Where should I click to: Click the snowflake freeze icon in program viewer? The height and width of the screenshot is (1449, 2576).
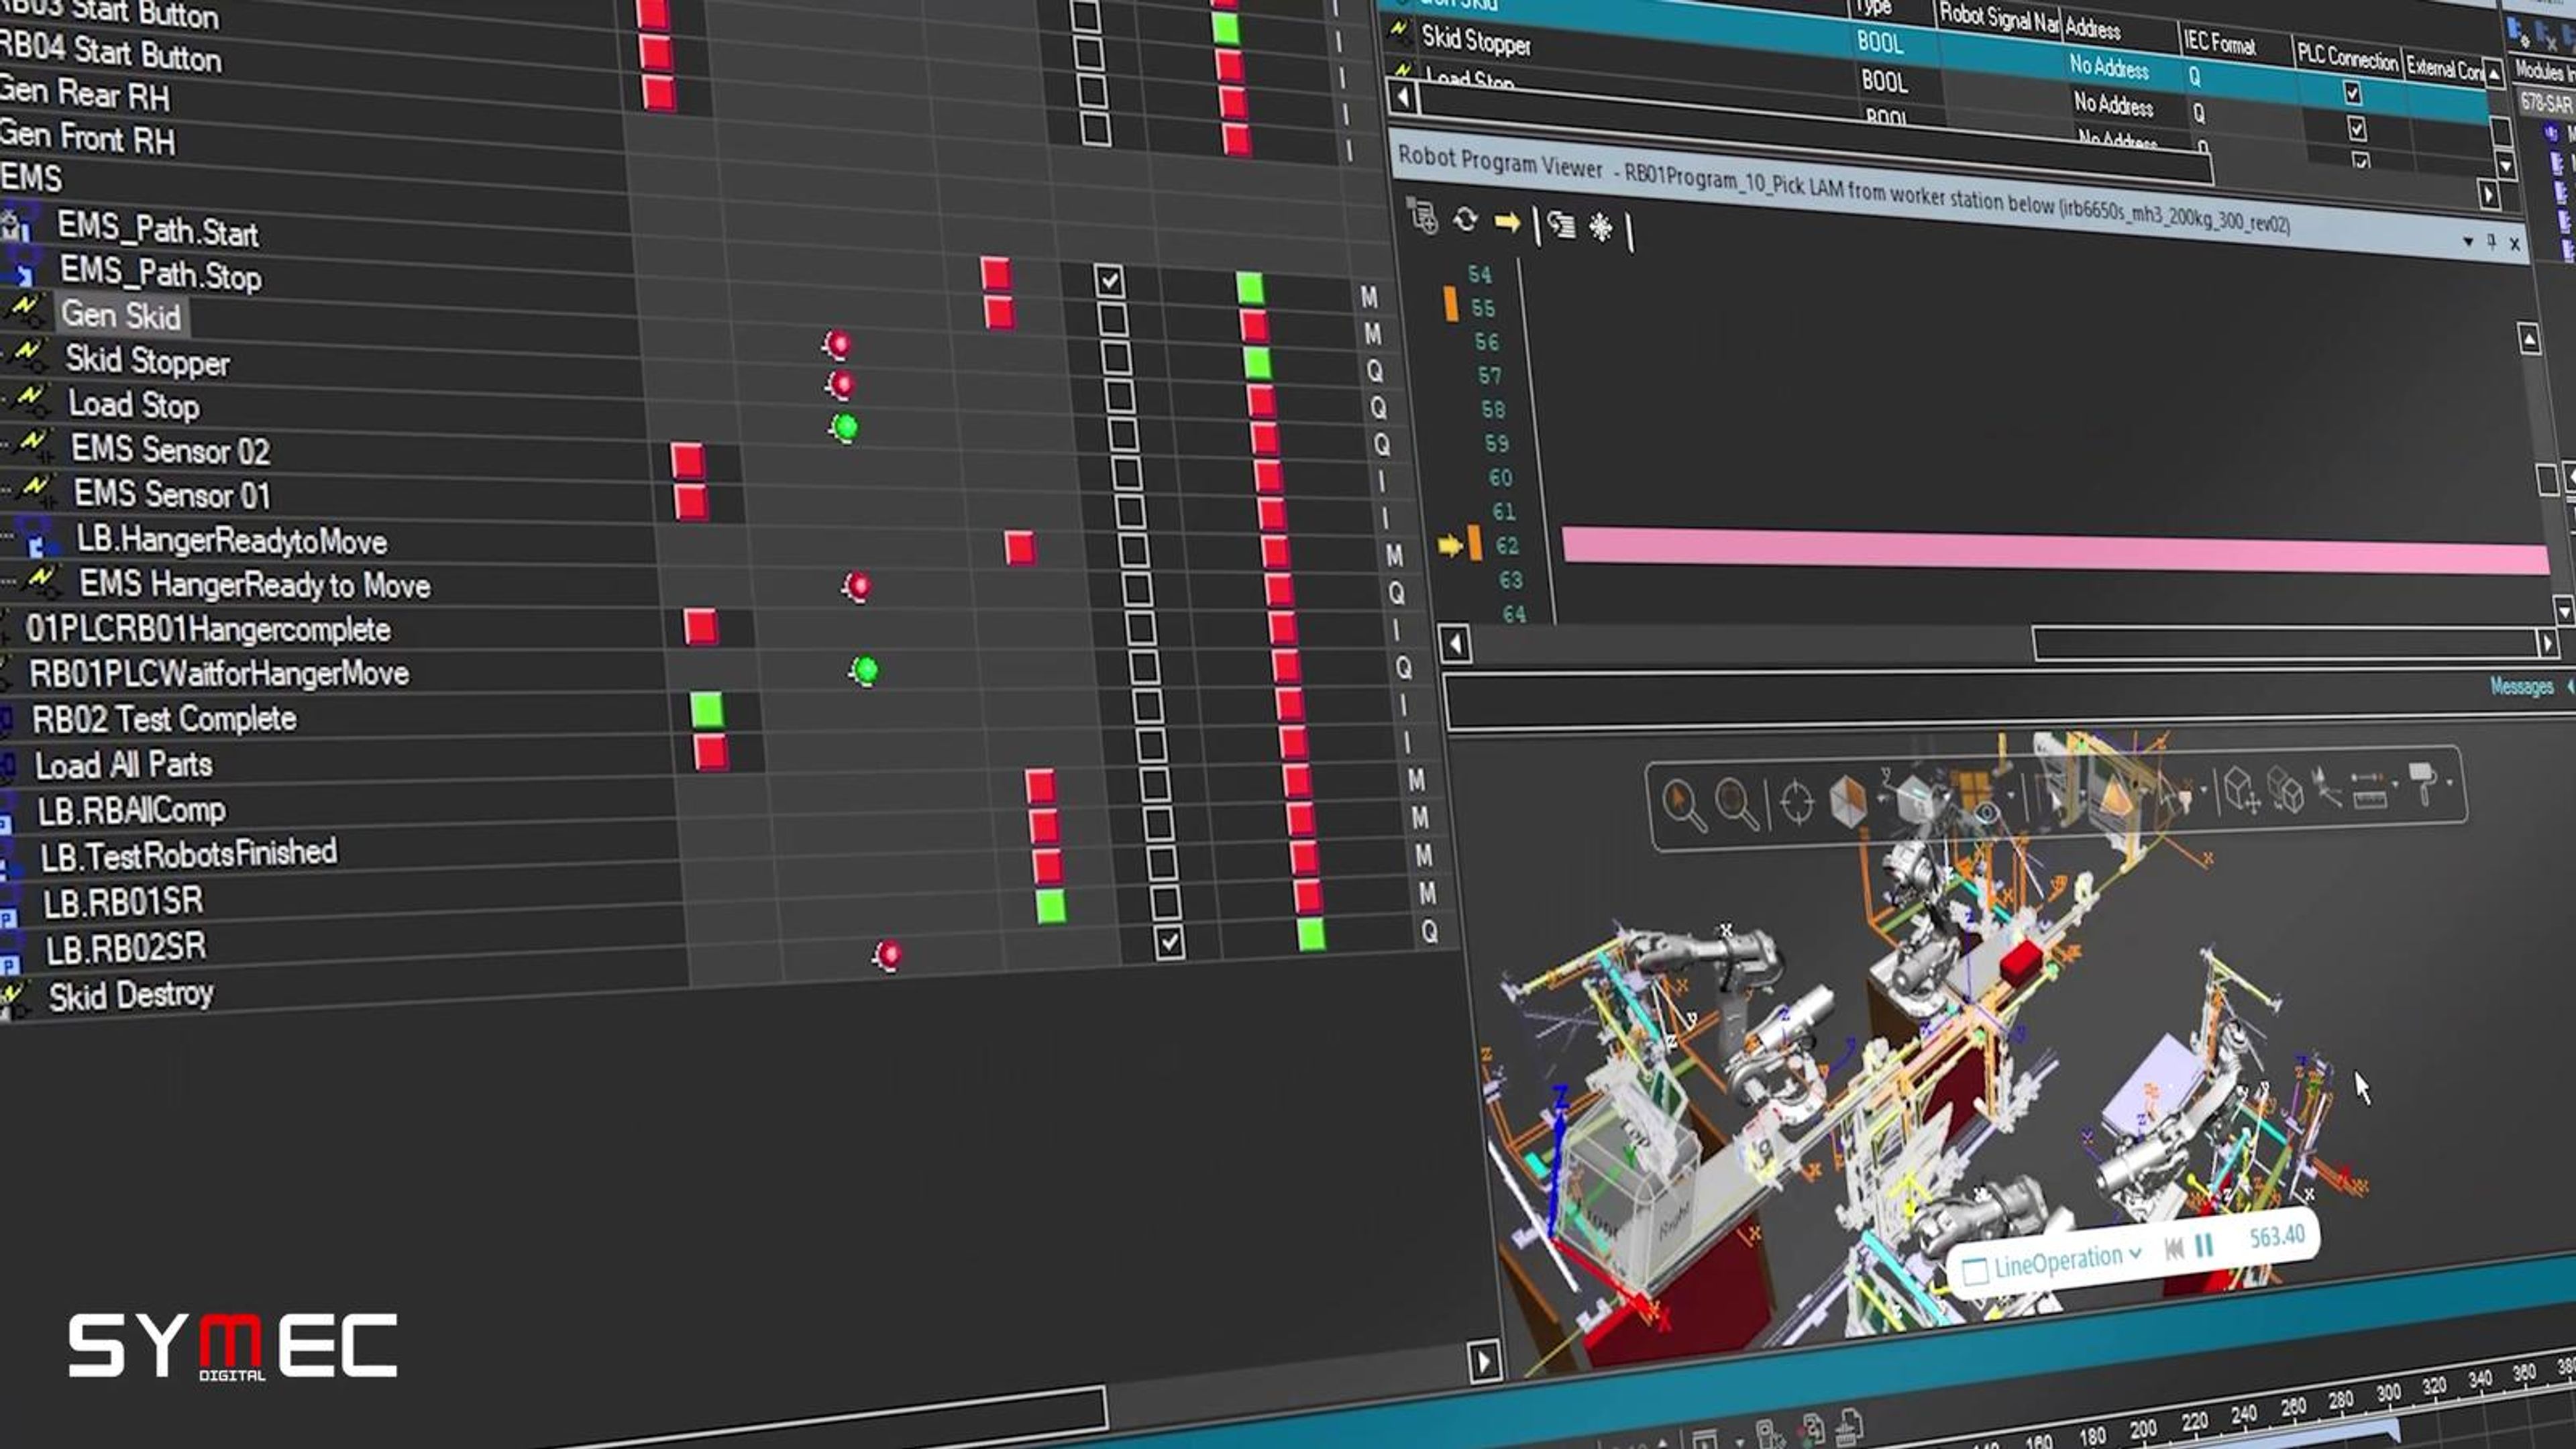(1601, 227)
